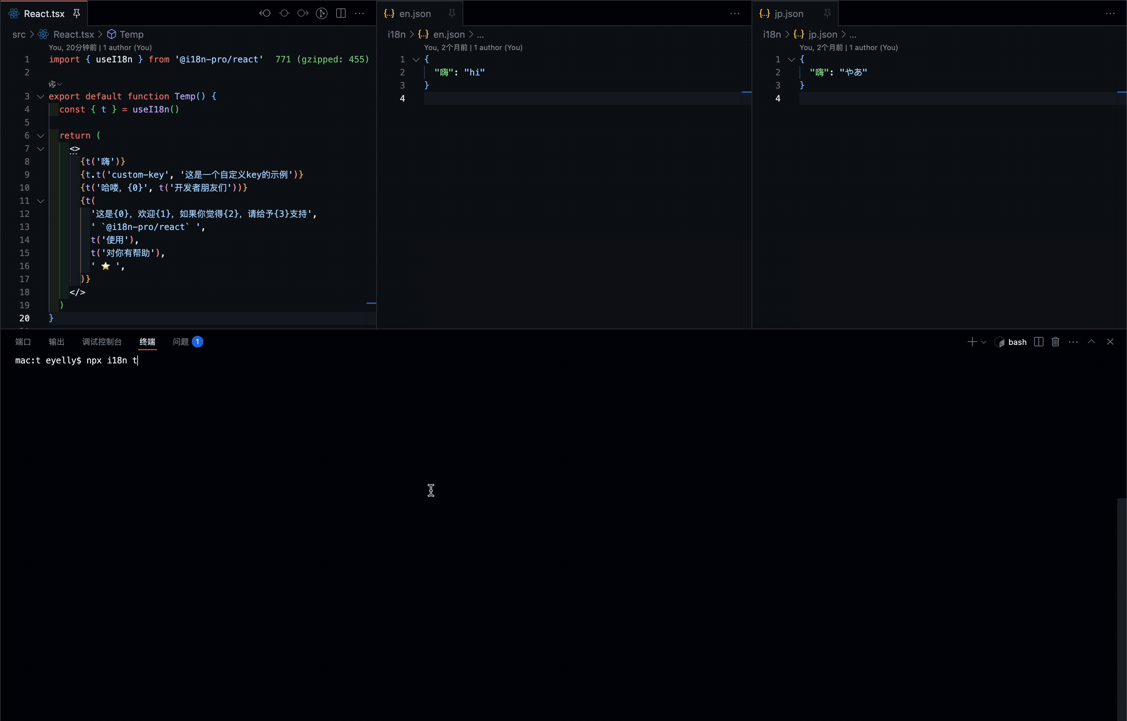
Task: Open more actions for jp.json editor group
Action: pos(1110,13)
